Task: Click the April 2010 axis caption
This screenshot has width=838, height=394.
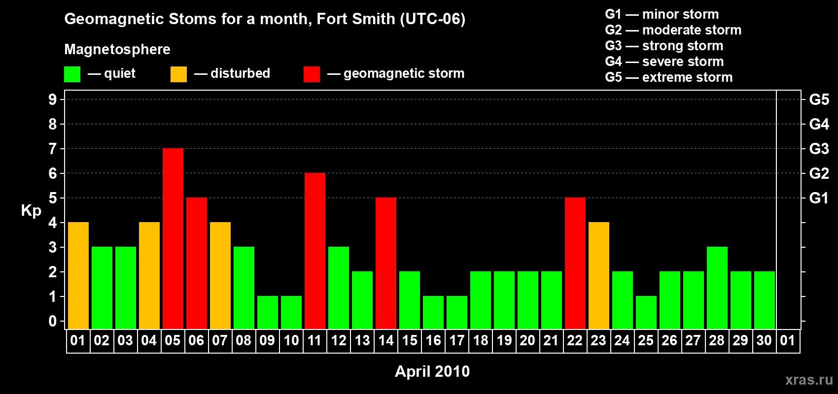Action: coord(432,371)
